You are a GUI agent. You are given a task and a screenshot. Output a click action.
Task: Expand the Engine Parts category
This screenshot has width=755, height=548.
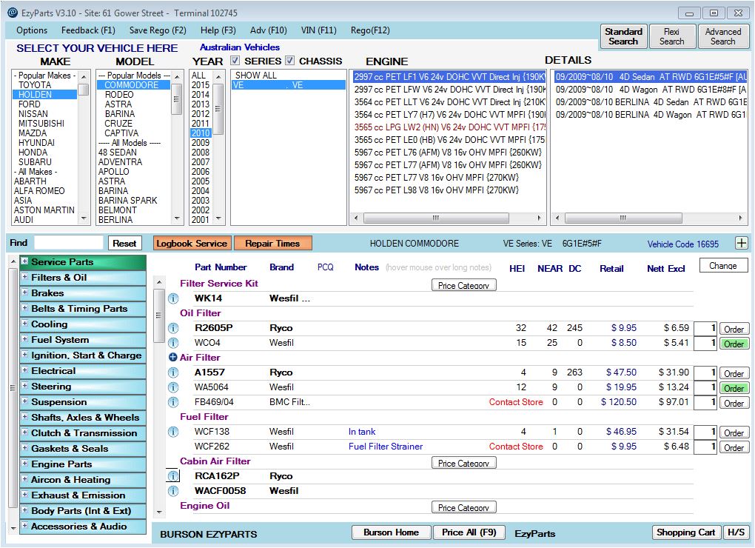[25, 464]
